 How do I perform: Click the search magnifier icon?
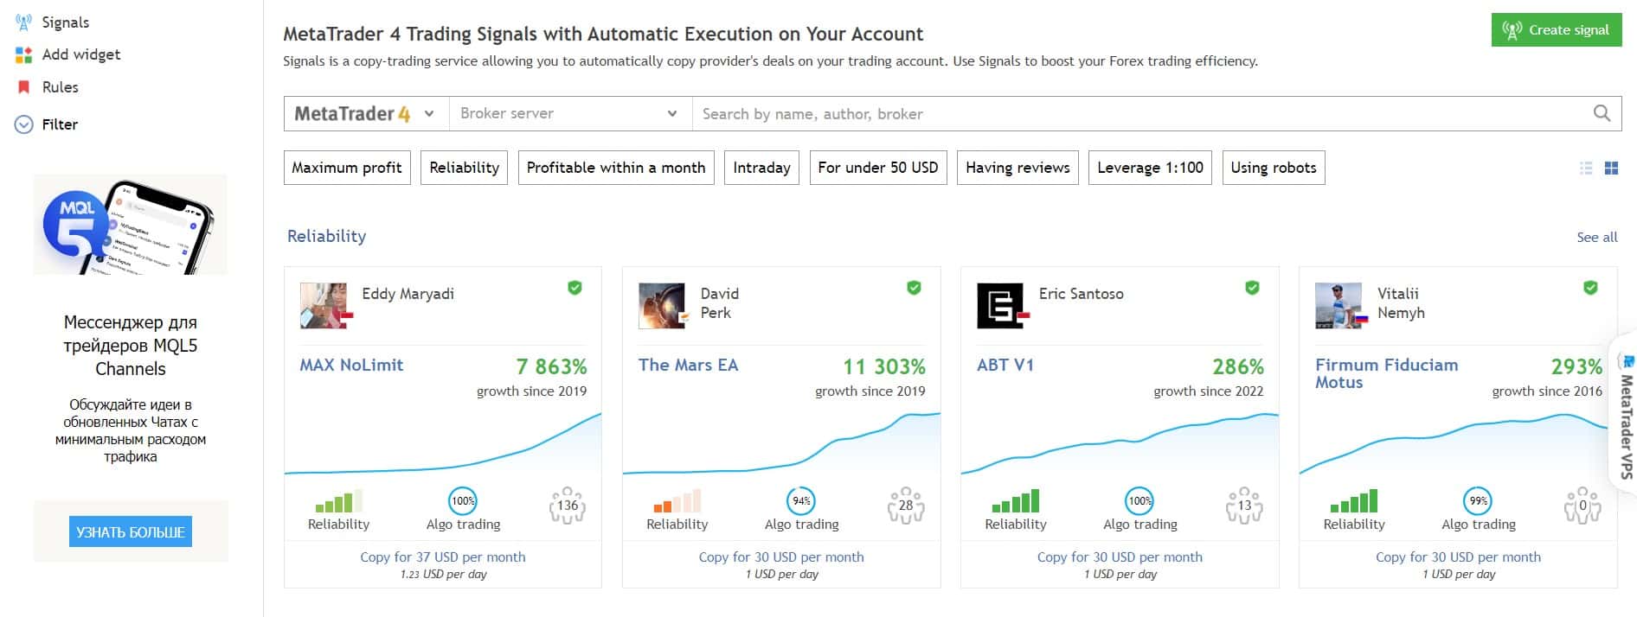point(1602,113)
